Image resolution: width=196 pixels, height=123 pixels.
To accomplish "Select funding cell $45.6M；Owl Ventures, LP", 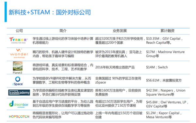I will click(x=167, y=104).
